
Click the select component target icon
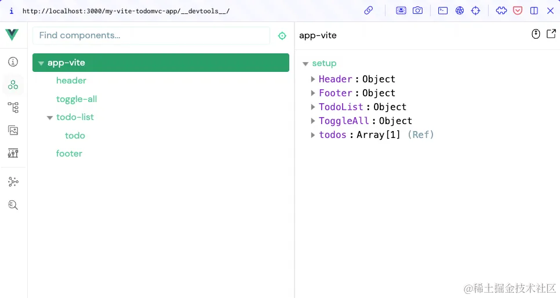[282, 36]
